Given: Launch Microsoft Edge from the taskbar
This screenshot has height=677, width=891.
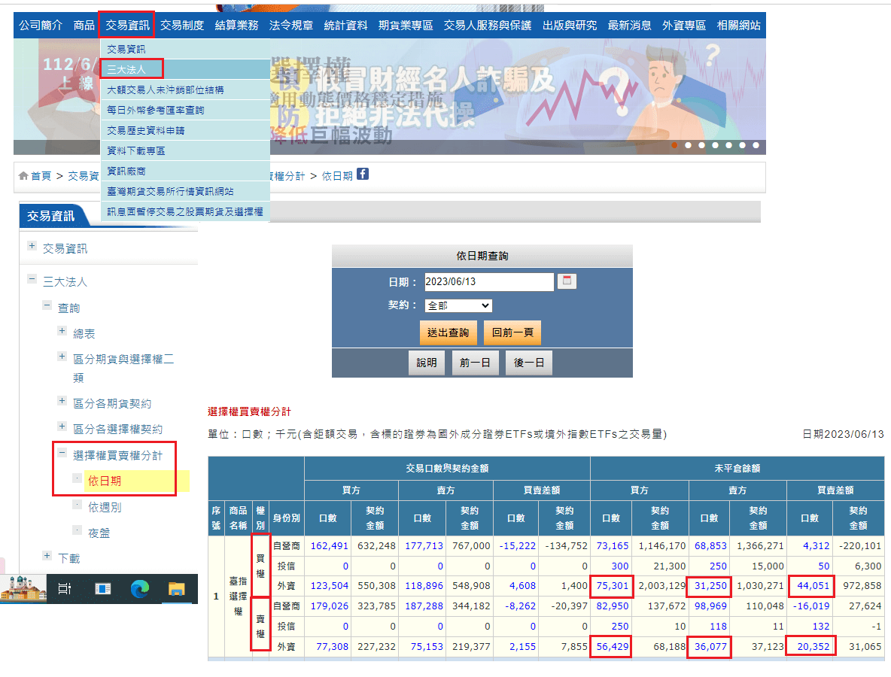Looking at the screenshot, I should click(x=140, y=588).
